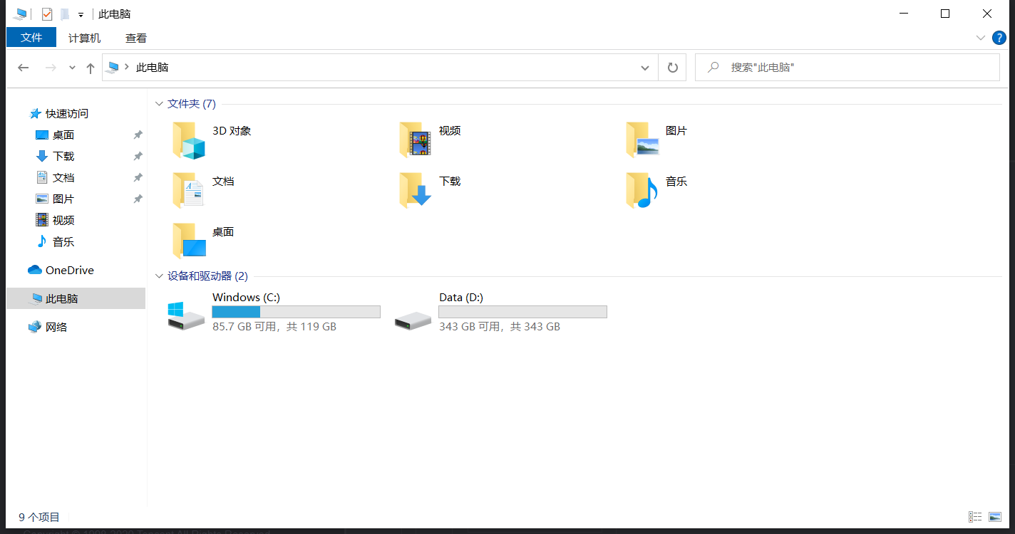Unpin 图片 using its pin icon
Image resolution: width=1015 pixels, height=534 pixels.
(x=138, y=199)
